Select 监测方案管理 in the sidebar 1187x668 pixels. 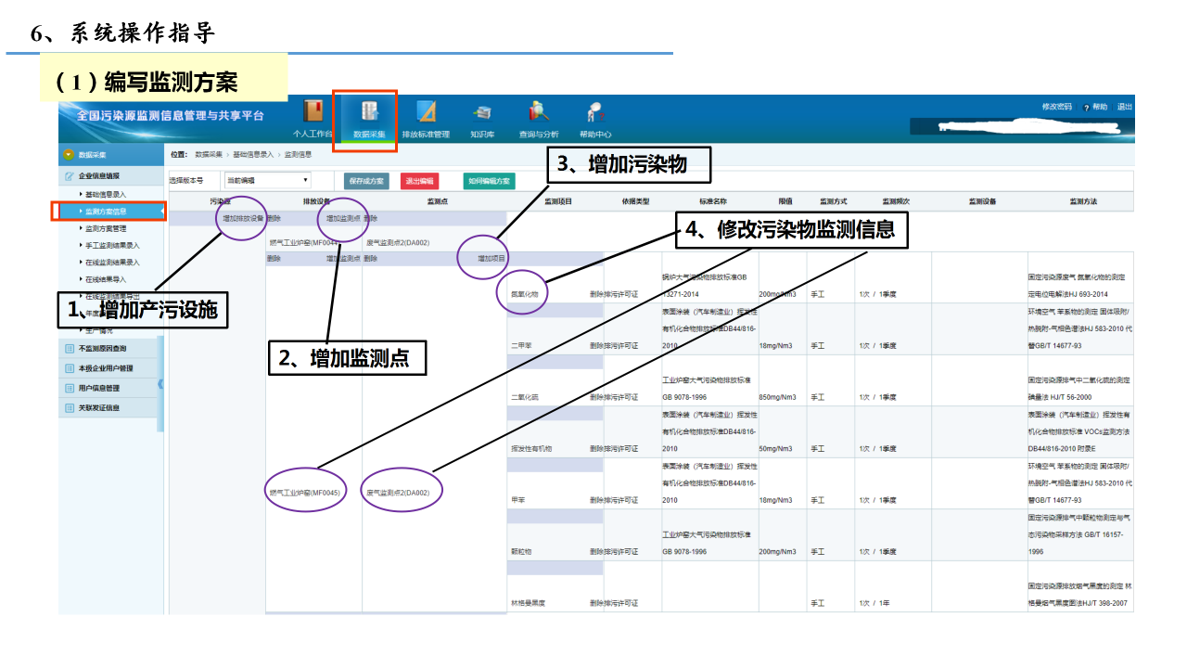click(x=105, y=228)
